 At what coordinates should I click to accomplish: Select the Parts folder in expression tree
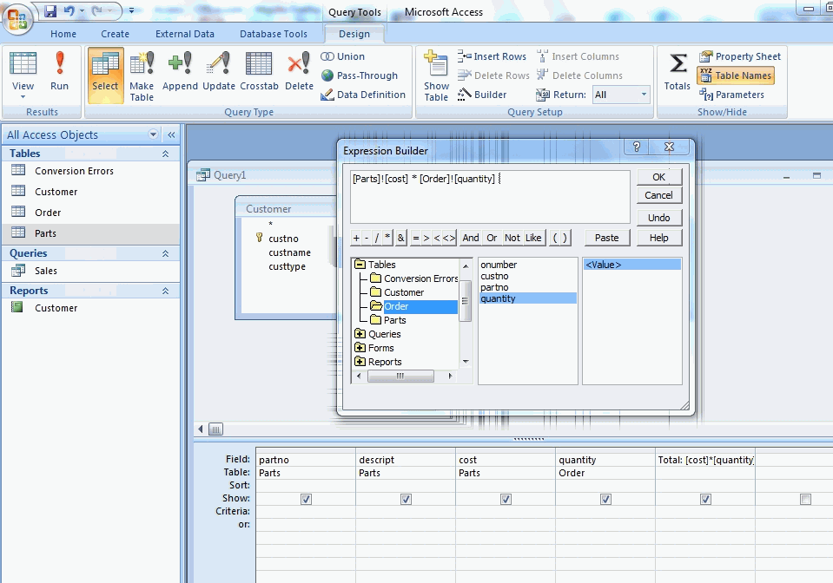point(394,320)
